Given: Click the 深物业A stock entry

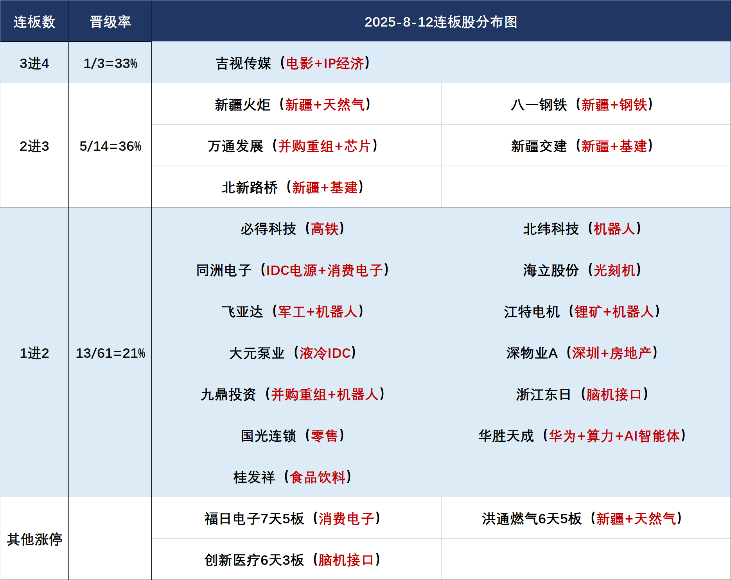Looking at the screenshot, I should coord(582,353).
